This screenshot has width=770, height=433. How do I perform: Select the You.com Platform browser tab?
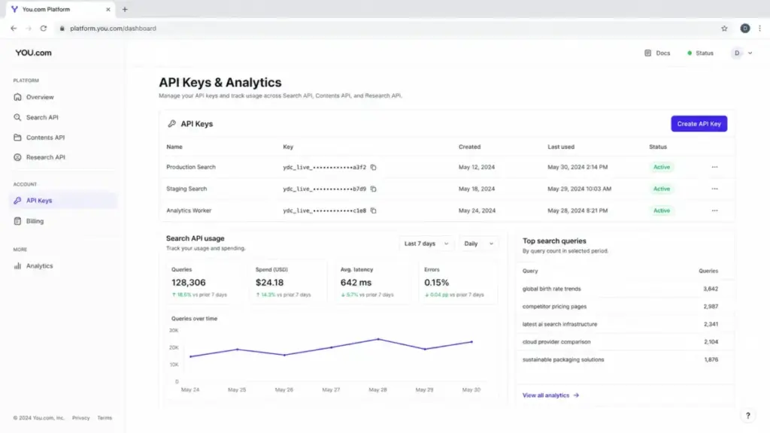[x=60, y=9]
